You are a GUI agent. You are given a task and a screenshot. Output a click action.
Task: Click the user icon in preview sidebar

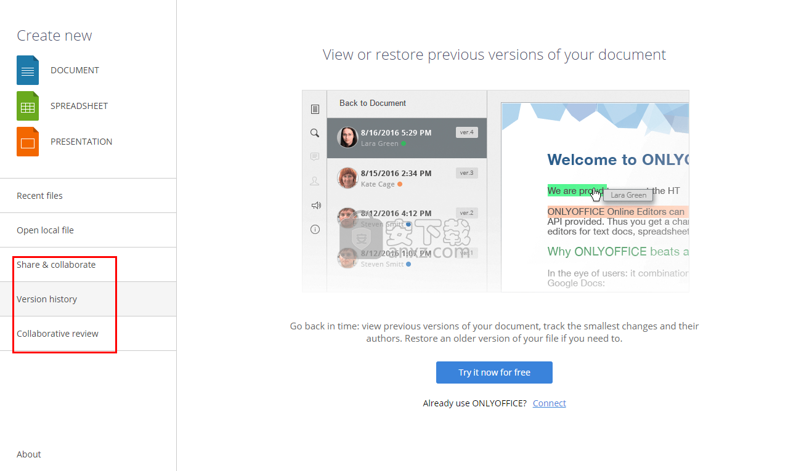(x=315, y=181)
